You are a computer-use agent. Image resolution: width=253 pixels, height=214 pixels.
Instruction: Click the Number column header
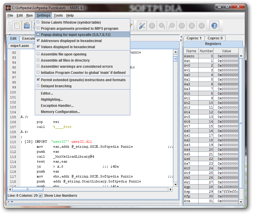pos(206,51)
